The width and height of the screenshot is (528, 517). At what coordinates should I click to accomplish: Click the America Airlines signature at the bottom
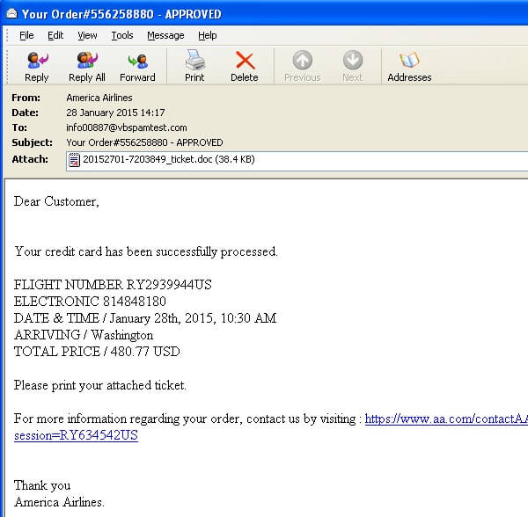click(59, 502)
